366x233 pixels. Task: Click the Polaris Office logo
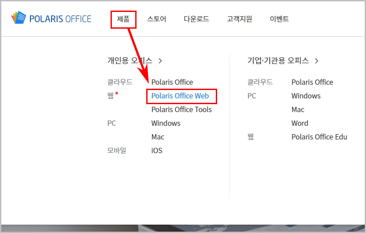coord(51,18)
